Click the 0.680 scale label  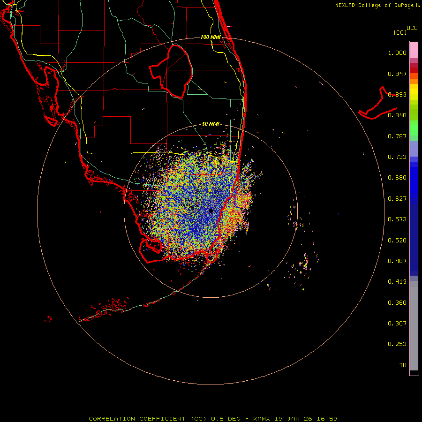tap(397, 178)
